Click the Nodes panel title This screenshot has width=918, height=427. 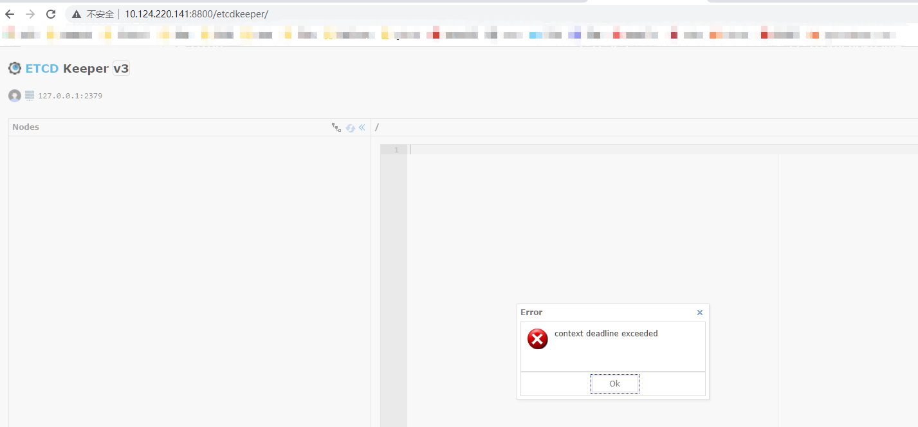(x=25, y=127)
